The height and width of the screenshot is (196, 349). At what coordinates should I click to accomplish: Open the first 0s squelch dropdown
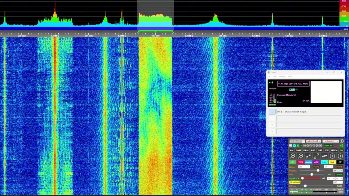pos(331,178)
